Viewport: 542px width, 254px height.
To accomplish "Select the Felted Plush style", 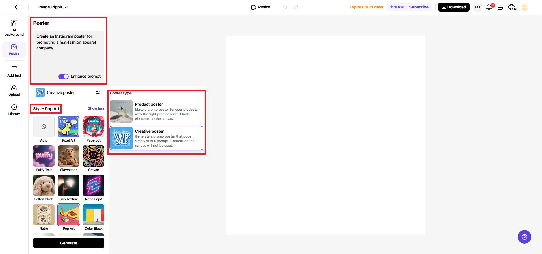I will (x=44, y=185).
